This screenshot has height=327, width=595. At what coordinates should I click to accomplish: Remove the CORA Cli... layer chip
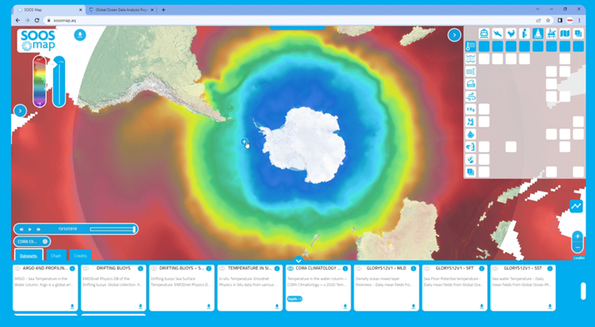pos(45,241)
